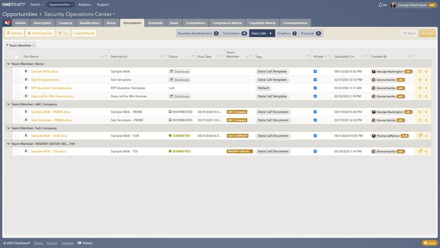Remove the Team Member grouping chip
440x248 pixels.
[x=34, y=45]
